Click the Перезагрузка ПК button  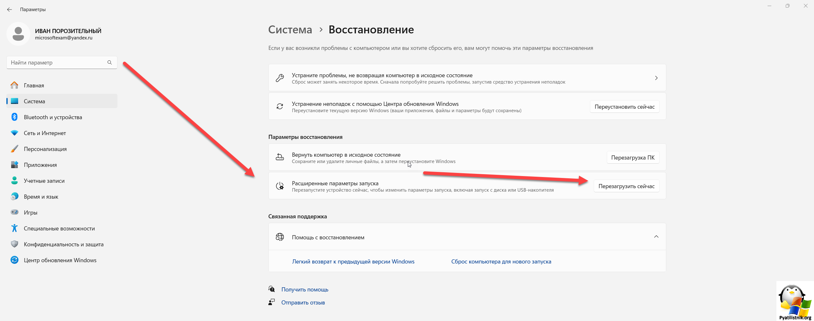click(x=633, y=157)
